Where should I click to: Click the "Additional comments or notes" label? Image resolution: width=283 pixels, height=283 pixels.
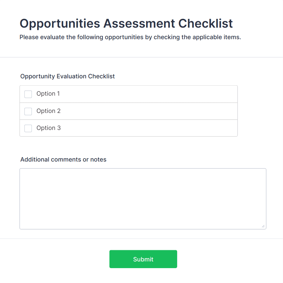63,159
